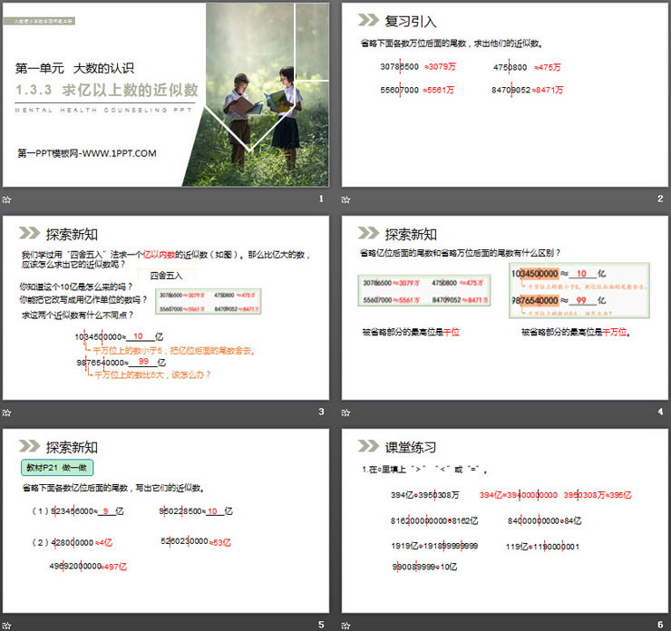This screenshot has width=671, height=631.
Task: Click the 探索新知 heading on slide 5
Action: pos(72,447)
